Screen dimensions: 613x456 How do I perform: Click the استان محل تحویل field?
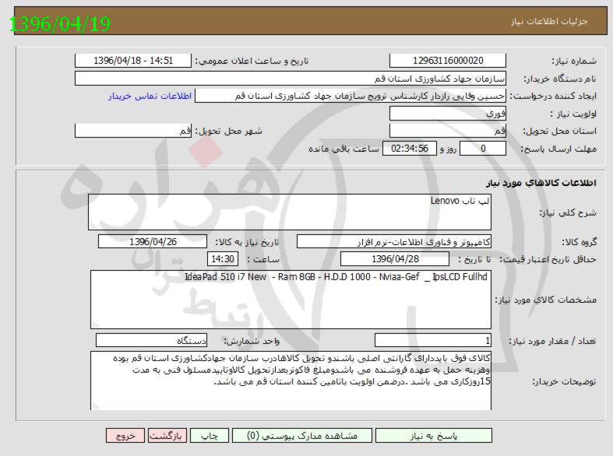pos(448,131)
